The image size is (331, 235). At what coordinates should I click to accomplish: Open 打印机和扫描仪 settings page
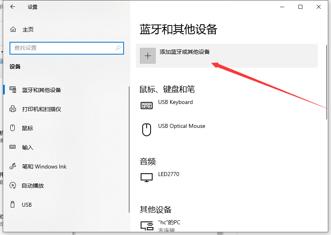coord(41,109)
